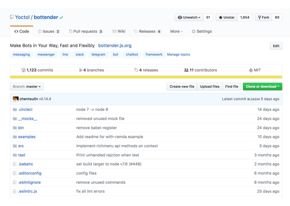
Task: Open the Wiki tab
Action: click(119, 31)
